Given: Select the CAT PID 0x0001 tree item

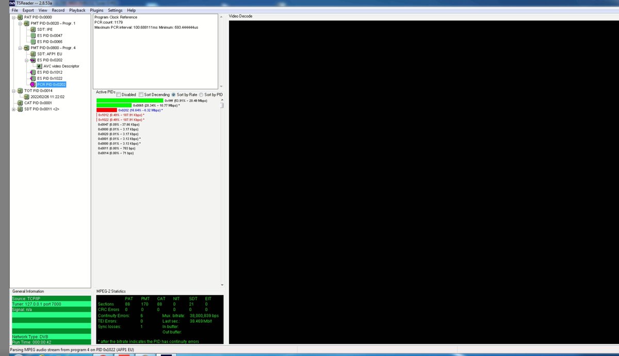Looking at the screenshot, I should pos(38,103).
